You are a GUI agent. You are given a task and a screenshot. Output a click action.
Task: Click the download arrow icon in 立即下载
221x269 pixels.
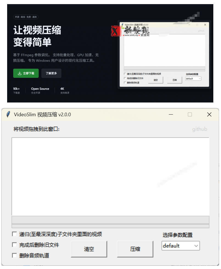point(19,73)
